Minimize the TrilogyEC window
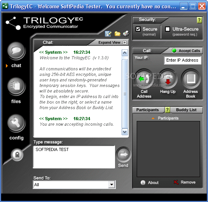208x202 pixels. pyautogui.click(x=184, y=6)
